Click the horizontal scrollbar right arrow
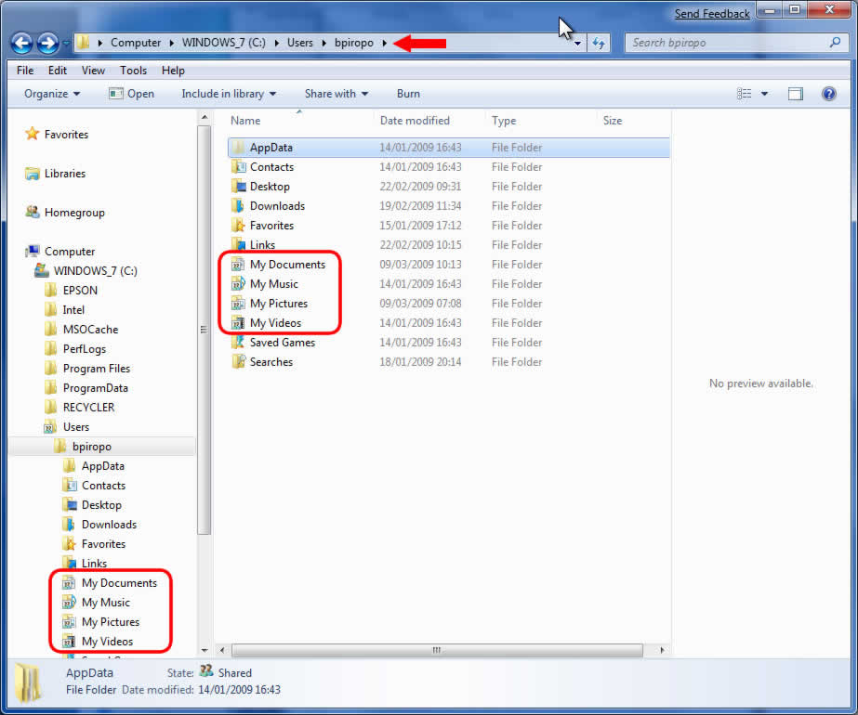 click(x=662, y=650)
